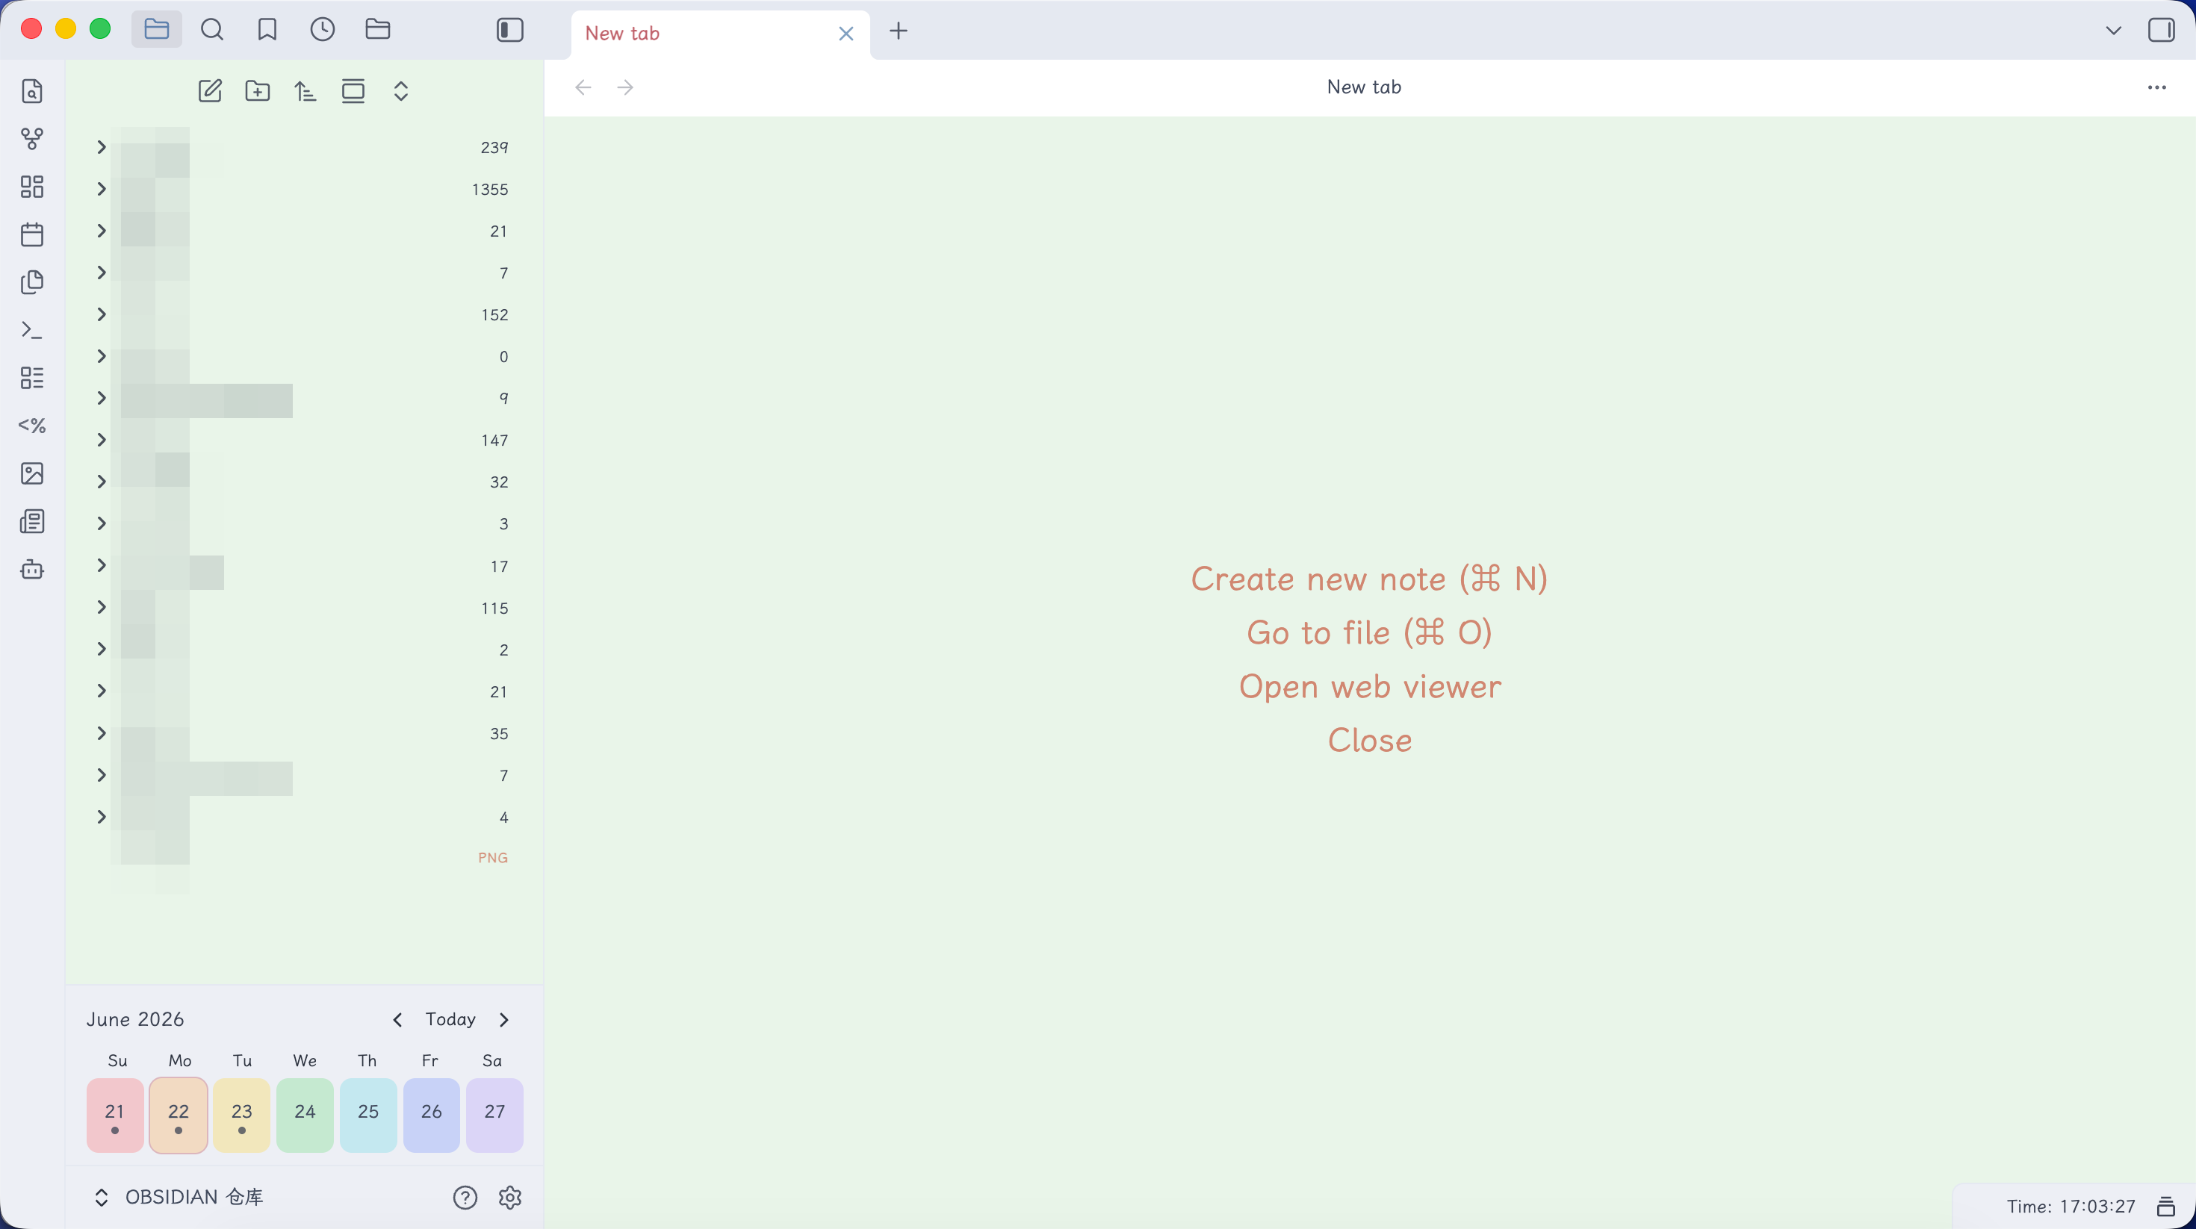2196x1229 pixels.
Task: Navigate forward with the right arrow
Action: 625,87
